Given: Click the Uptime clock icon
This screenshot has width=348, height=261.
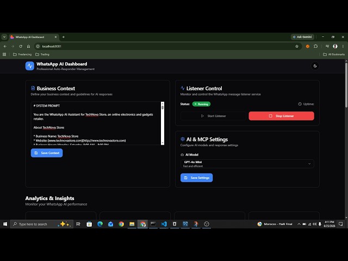Looking at the screenshot, I should click(300, 104).
